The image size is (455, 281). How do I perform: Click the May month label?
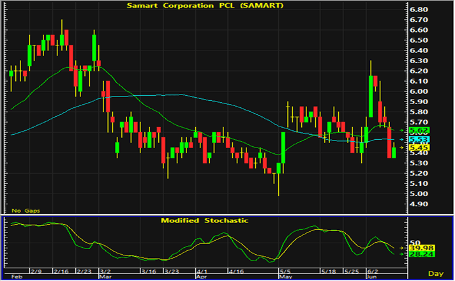[285, 277]
